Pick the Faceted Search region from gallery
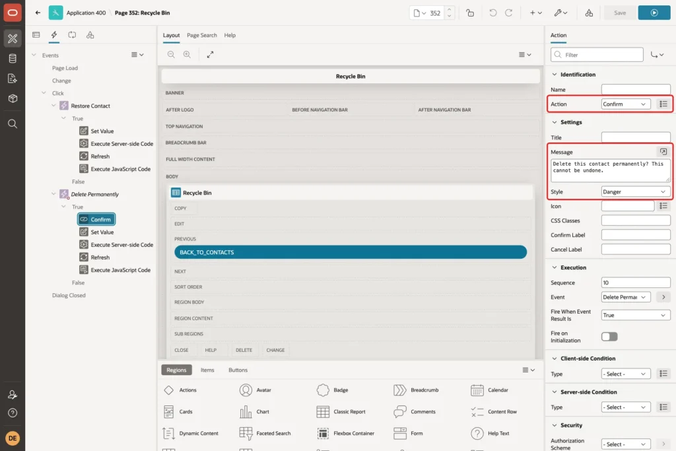 pos(265,433)
